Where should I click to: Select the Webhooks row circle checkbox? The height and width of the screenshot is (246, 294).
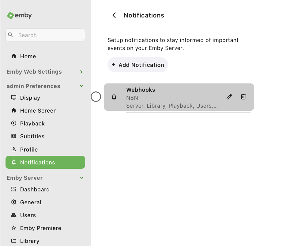coord(96,97)
